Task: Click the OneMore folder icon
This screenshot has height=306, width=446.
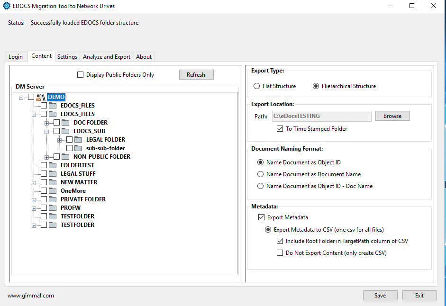Action: [x=53, y=191]
